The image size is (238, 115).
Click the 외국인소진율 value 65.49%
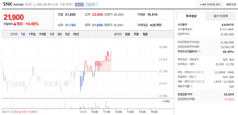coord(228,52)
